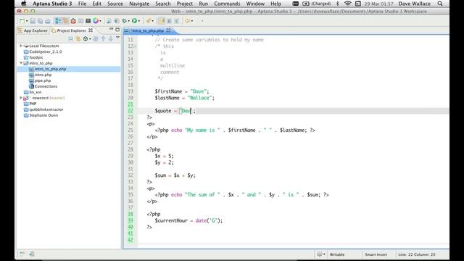464x261 pixels.
Task: Click the green gear Debug icon
Action: click(124, 21)
